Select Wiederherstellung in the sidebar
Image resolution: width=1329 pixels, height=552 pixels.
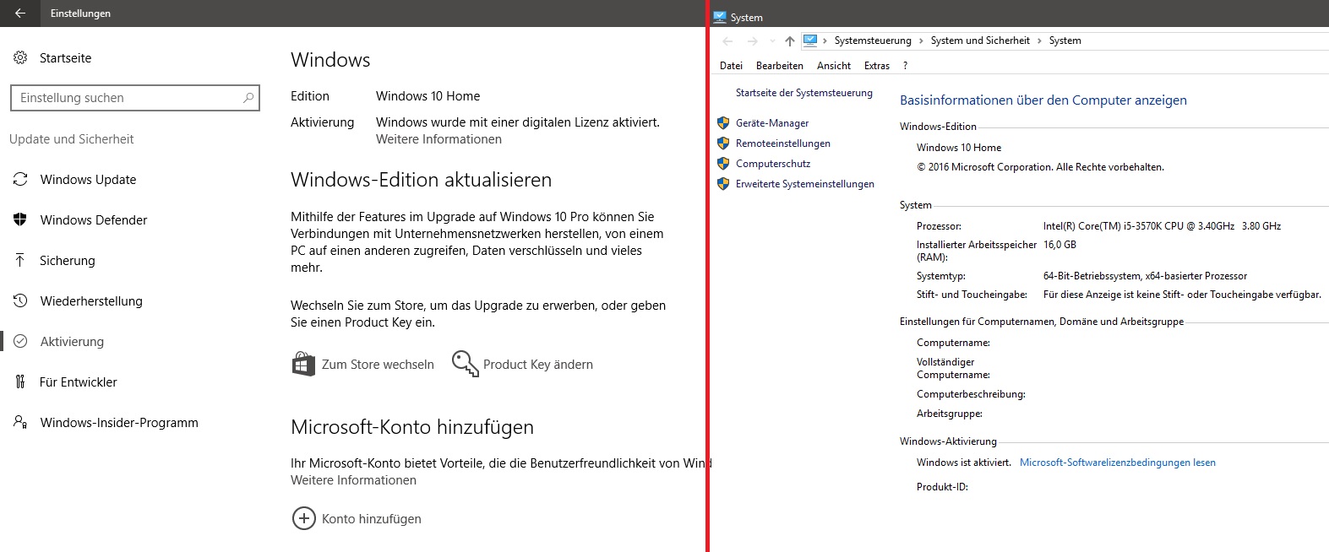[x=91, y=301]
